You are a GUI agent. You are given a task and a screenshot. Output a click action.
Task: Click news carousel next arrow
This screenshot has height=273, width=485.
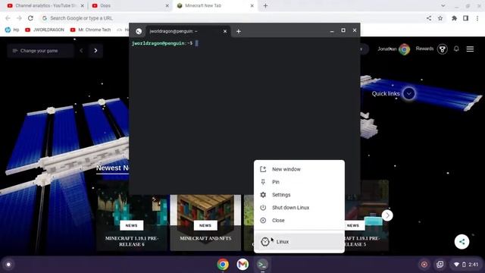[x=387, y=215]
